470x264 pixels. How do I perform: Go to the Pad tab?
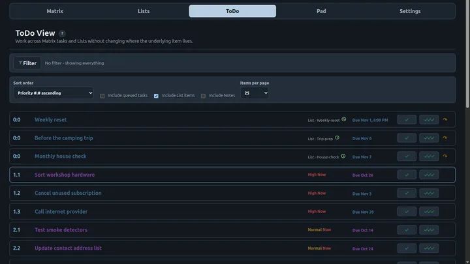(x=321, y=11)
